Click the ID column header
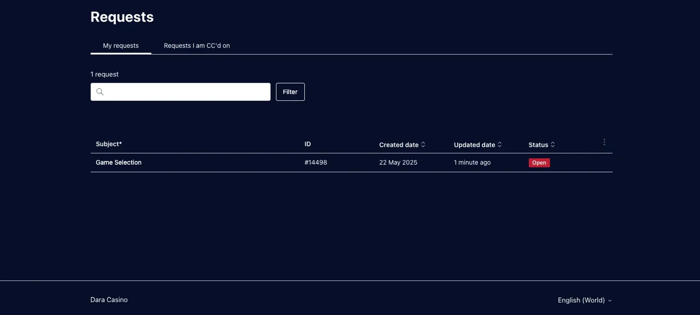700x315 pixels. point(308,144)
